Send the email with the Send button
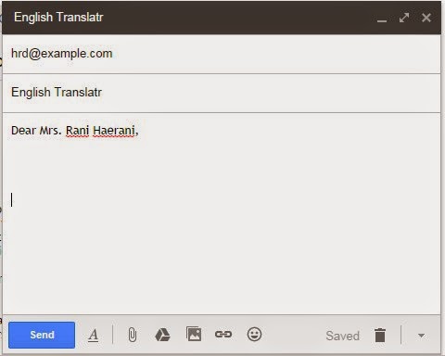The height and width of the screenshot is (356, 445). [42, 335]
